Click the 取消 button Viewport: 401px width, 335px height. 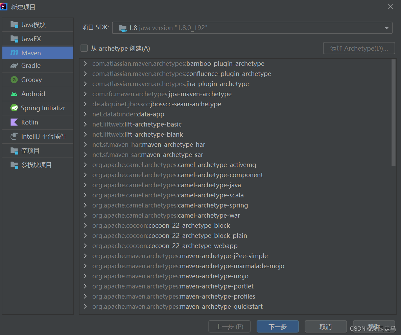pos(326,327)
